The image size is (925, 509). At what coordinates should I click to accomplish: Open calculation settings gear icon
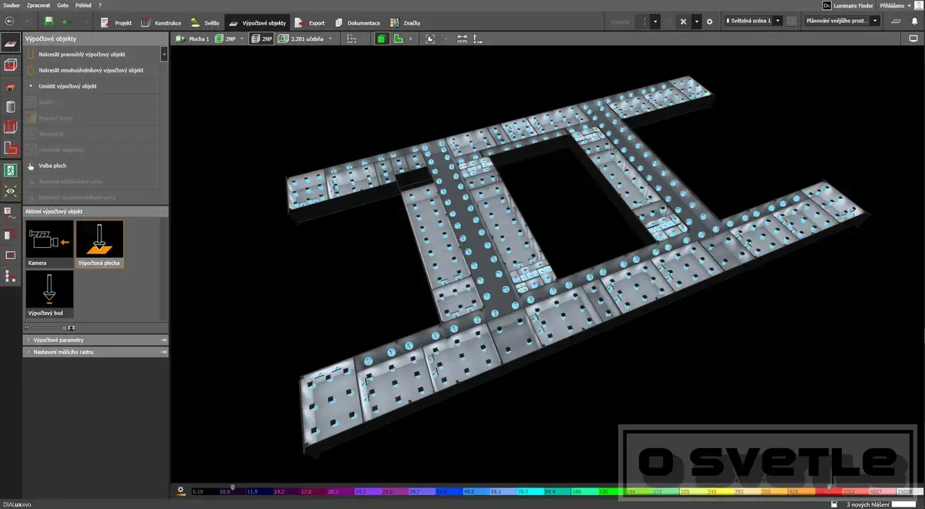(709, 22)
